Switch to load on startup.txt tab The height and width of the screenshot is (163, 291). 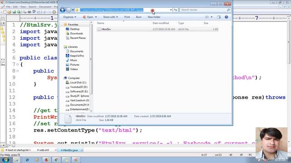(18, 150)
